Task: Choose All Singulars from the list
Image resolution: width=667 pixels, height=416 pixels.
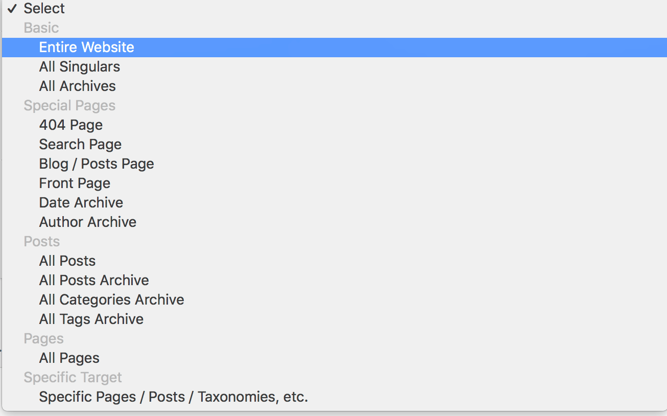Action: [80, 66]
